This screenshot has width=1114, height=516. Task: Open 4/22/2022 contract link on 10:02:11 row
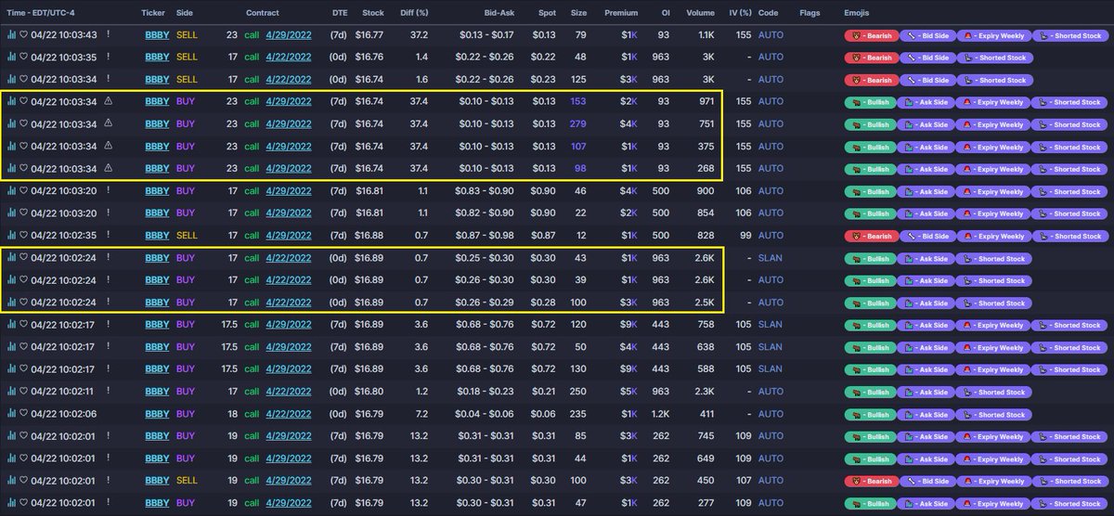[288, 392]
